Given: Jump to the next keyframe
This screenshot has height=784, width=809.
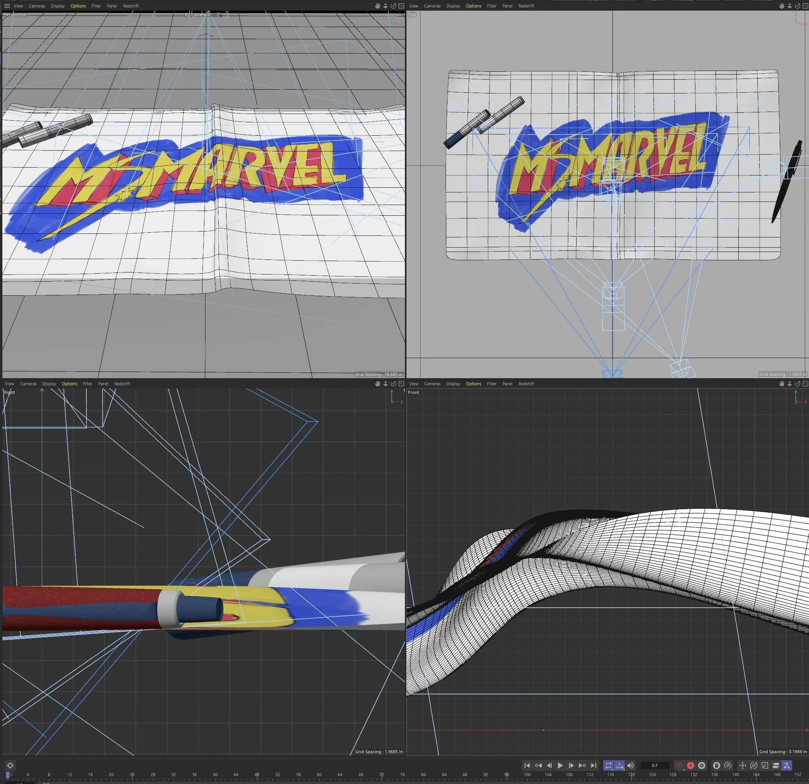Looking at the screenshot, I should point(582,765).
